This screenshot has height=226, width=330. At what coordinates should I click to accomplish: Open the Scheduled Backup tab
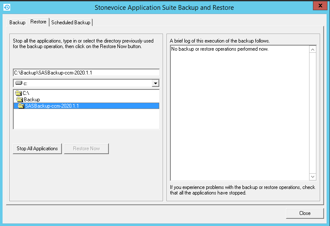point(71,22)
